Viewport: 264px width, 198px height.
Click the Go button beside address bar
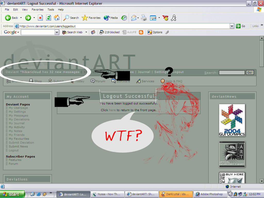241,26
